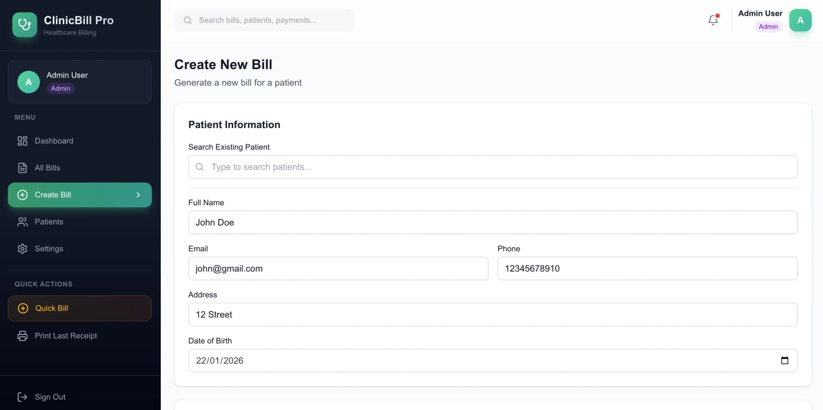Screen dimensions: 823x410
Task: Click the All Bills document icon
Action: pyautogui.click(x=22, y=168)
